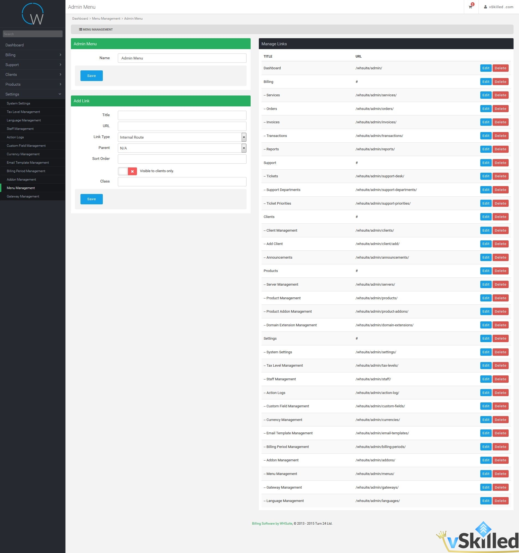The width and height of the screenshot is (519, 553).
Task: Click Dashboard breadcrumb link
Action: click(80, 19)
